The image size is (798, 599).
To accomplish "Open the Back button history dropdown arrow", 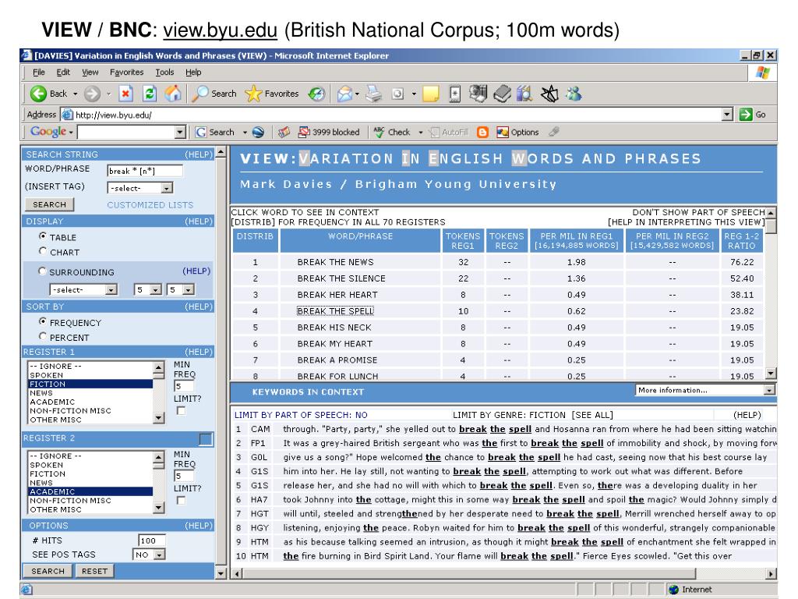I will (76, 94).
